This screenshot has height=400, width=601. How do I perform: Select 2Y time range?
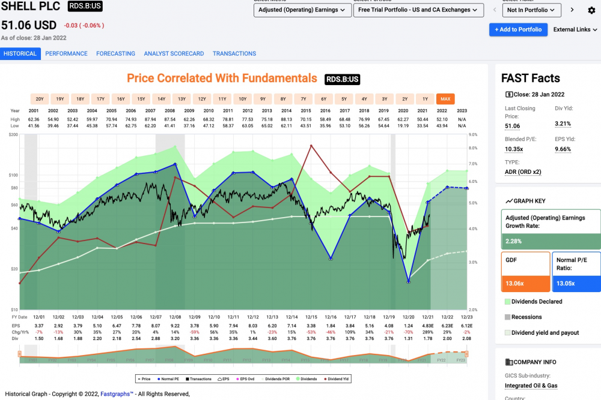tap(404, 99)
